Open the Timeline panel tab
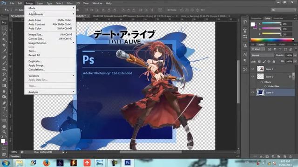 point(15,156)
